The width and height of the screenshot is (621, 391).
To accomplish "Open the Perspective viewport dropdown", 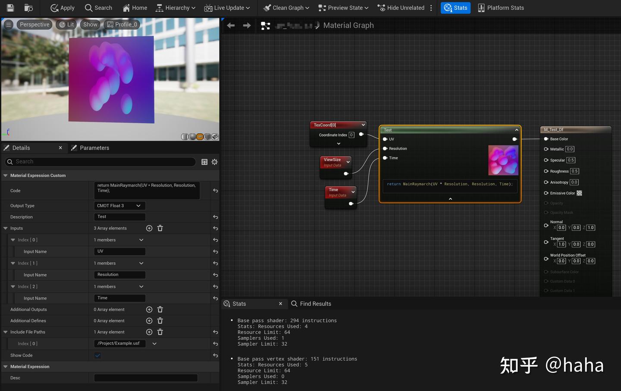I will coord(34,24).
